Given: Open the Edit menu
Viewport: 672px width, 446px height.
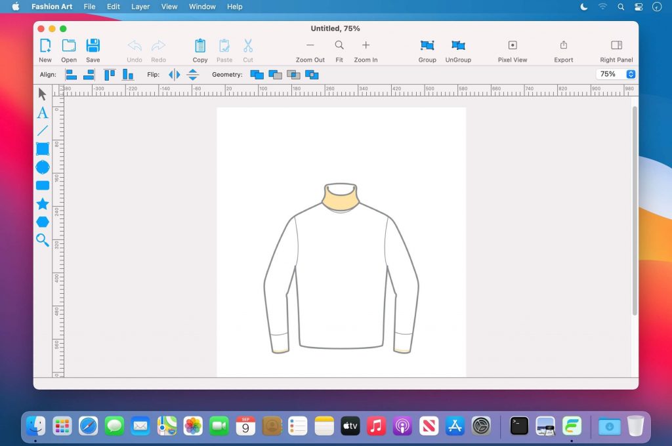Looking at the screenshot, I should pos(114,7).
